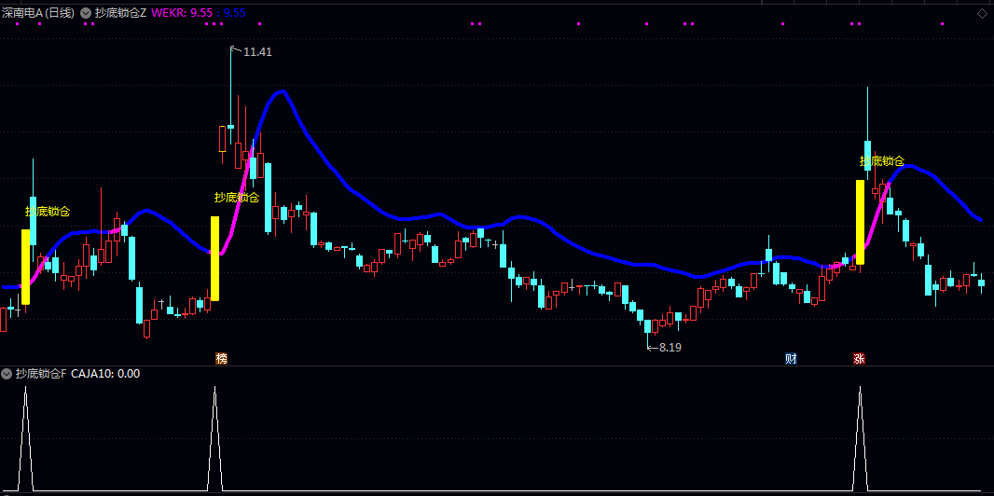Click the first yellow 抄底锁仓 signal bar
The width and height of the screenshot is (994, 496).
[25, 267]
